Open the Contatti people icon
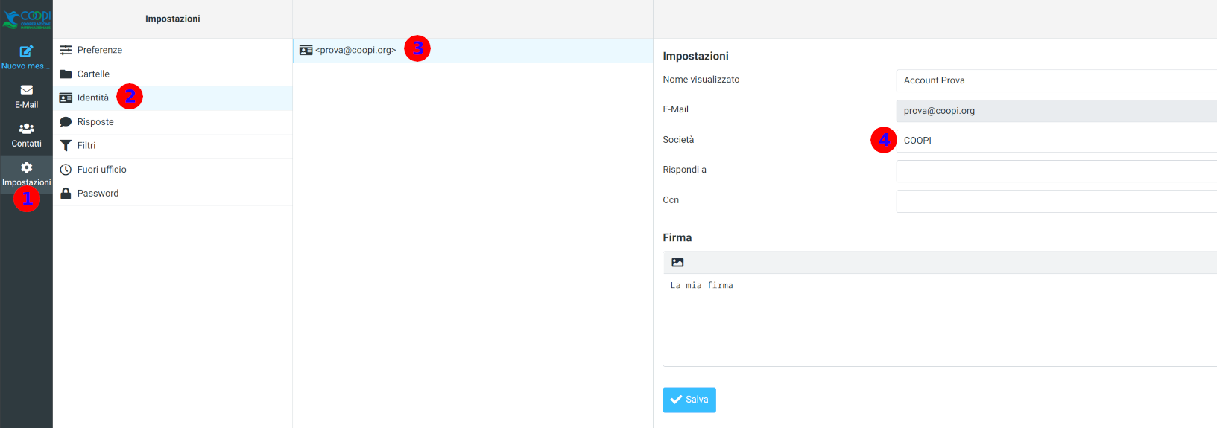This screenshot has width=1217, height=428. 26,129
